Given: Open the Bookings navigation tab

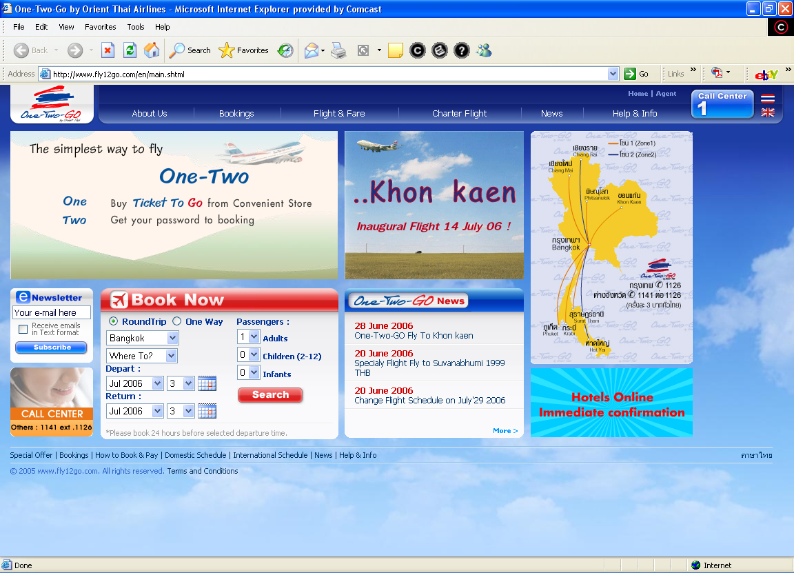Looking at the screenshot, I should click(x=236, y=114).
